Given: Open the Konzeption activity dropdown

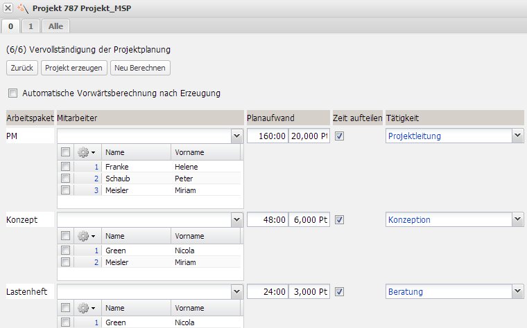Looking at the screenshot, I should coord(517,220).
